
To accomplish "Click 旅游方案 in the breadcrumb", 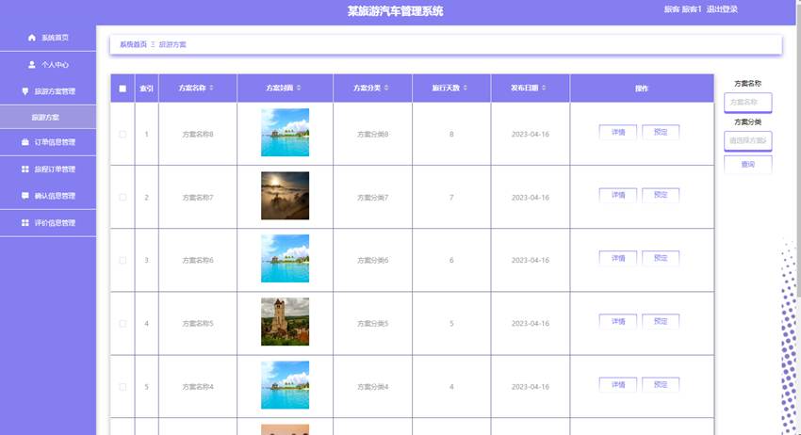I will click(172, 44).
